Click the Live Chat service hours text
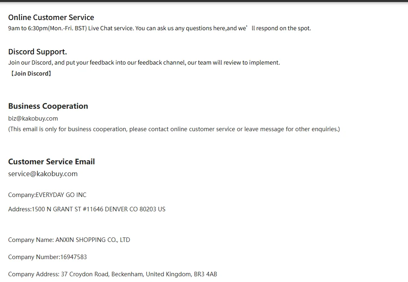Image resolution: width=408 pixels, height=282 pixels. [x=160, y=28]
